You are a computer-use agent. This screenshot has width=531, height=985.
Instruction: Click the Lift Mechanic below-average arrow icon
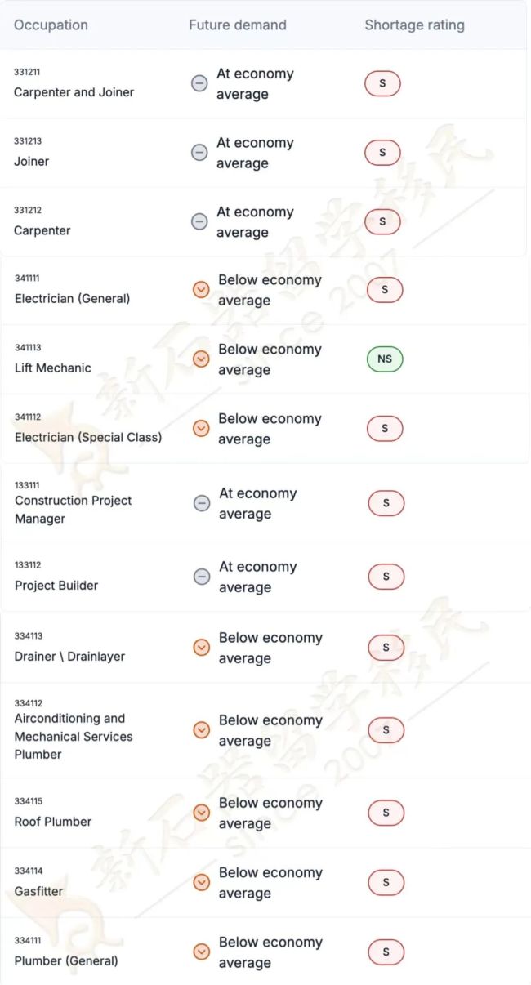pyautogui.click(x=201, y=359)
